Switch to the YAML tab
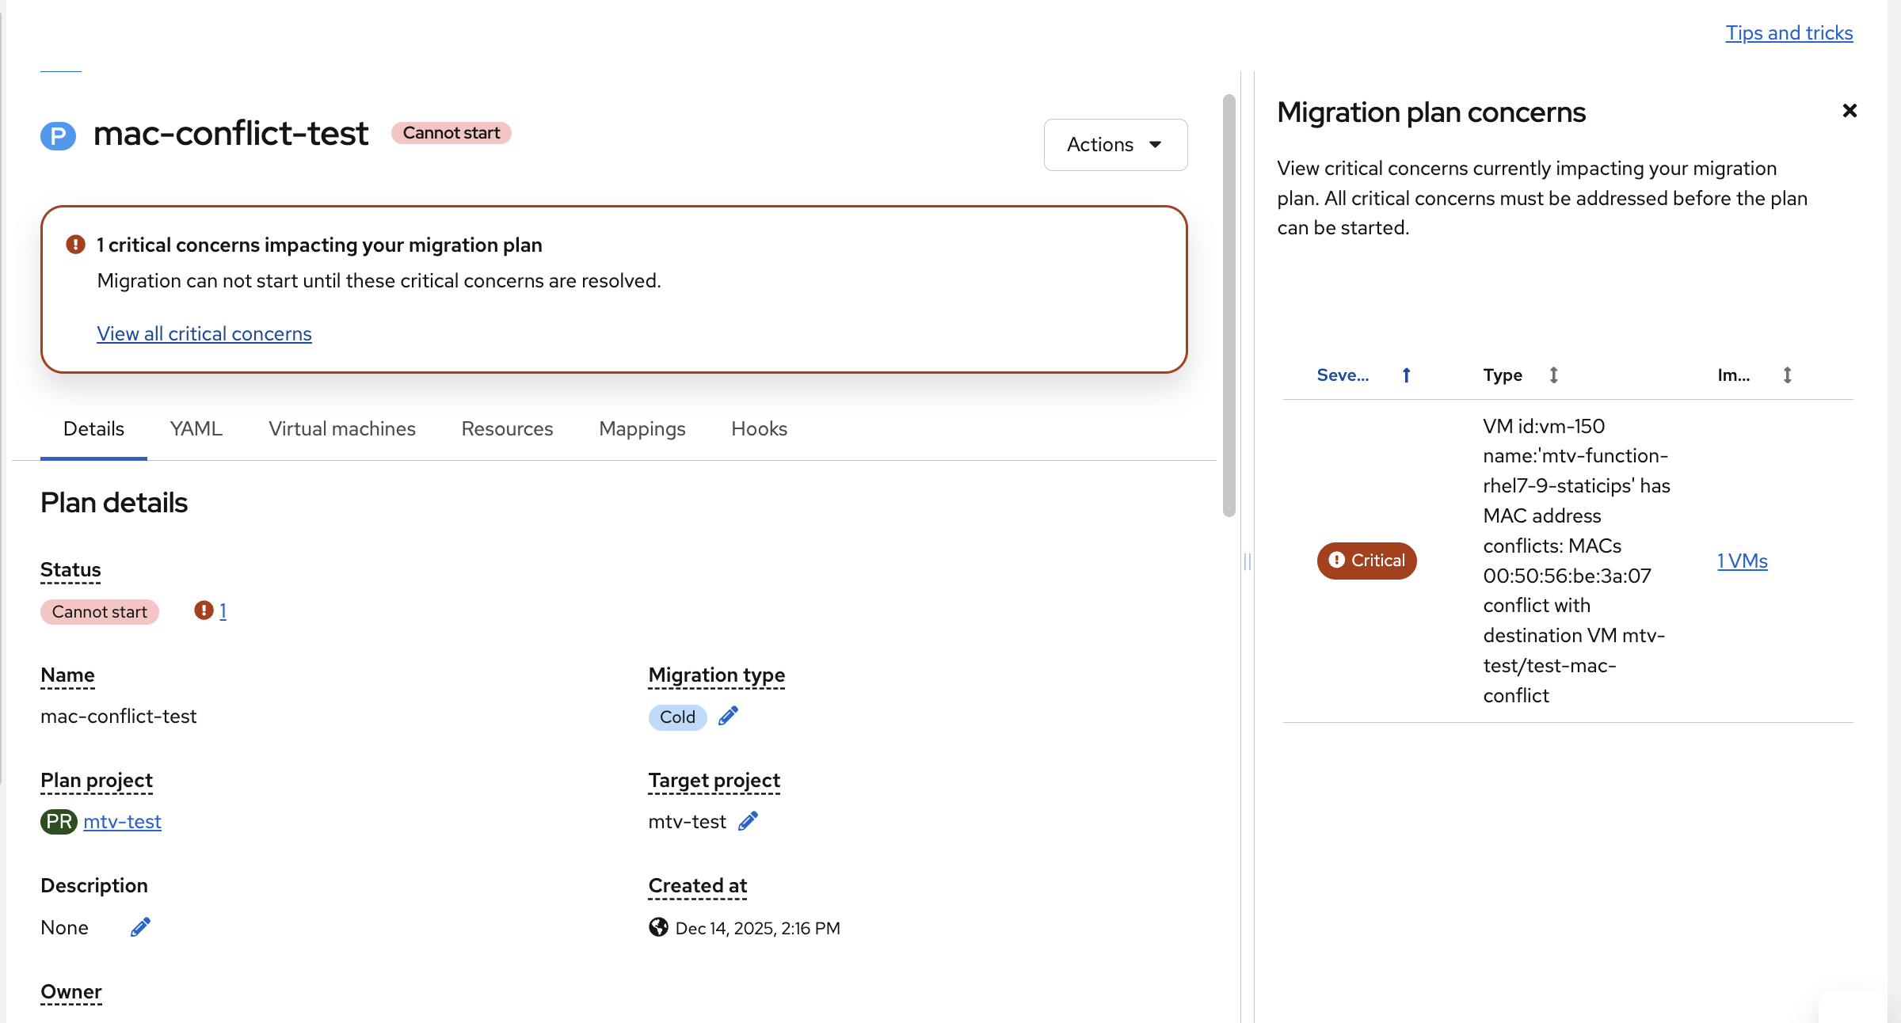1901x1023 pixels. pyautogui.click(x=196, y=429)
